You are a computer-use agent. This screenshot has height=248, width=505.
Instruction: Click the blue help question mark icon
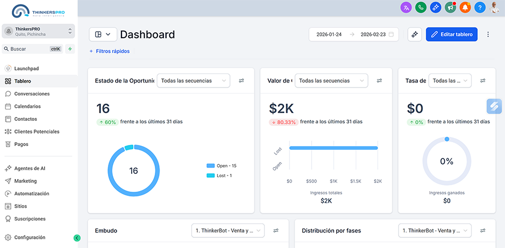point(480,8)
